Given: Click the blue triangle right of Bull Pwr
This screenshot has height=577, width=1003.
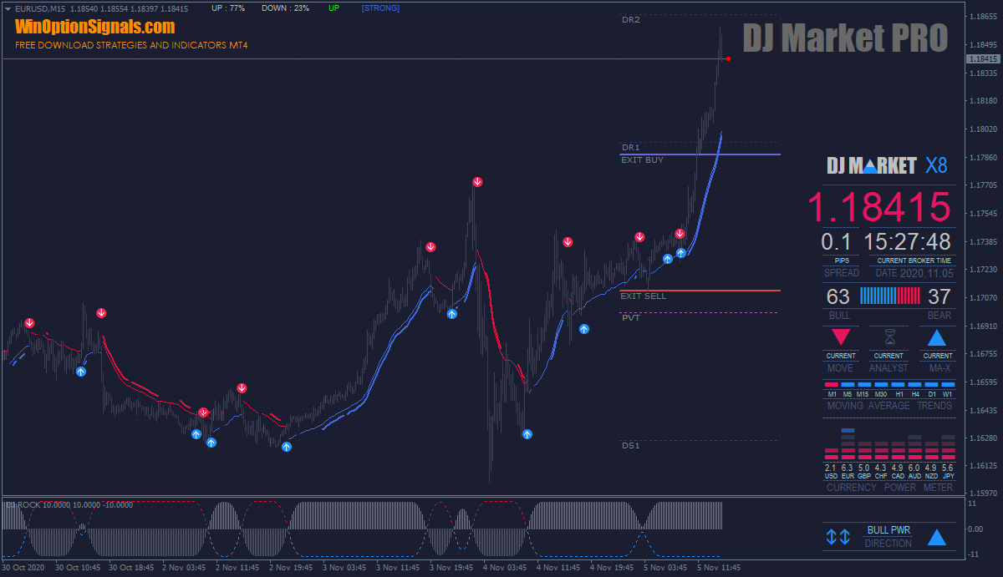Looking at the screenshot, I should pos(937,537).
